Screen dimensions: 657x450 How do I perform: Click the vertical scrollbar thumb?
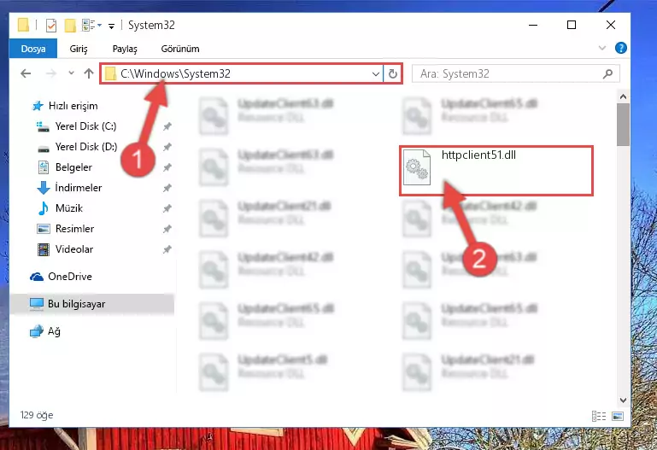coord(623,125)
